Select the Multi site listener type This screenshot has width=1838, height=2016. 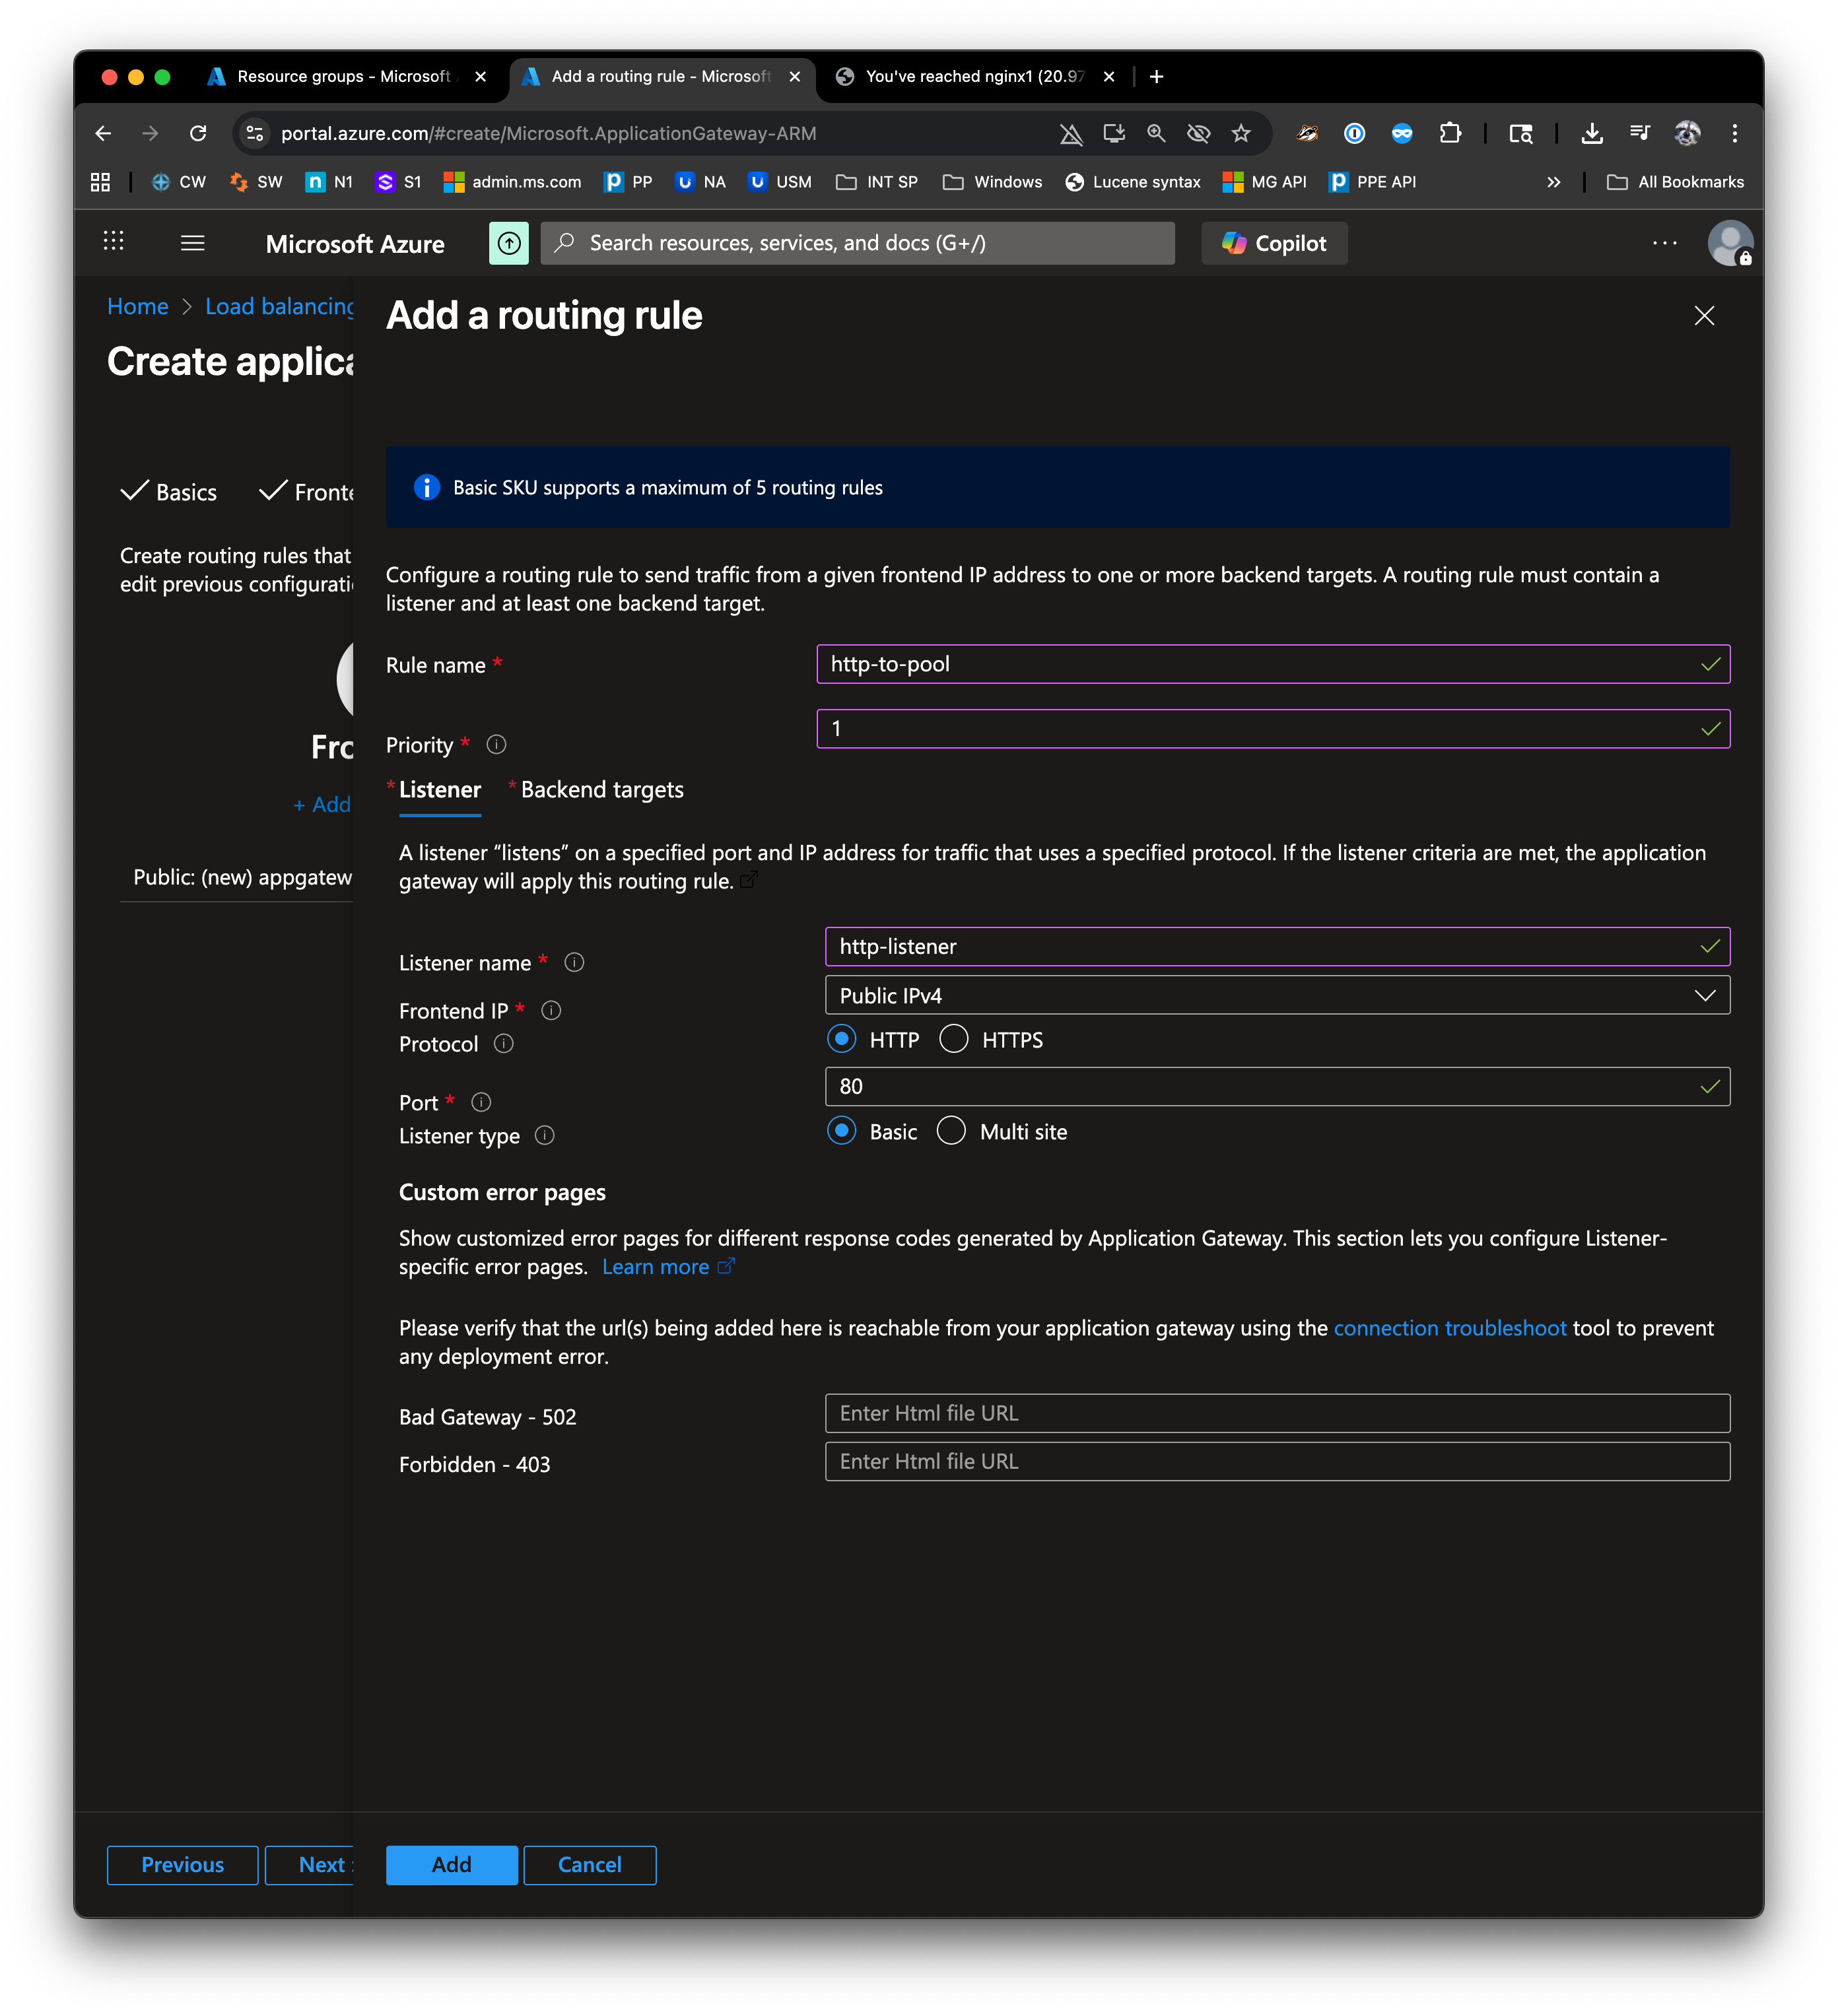(x=951, y=1131)
